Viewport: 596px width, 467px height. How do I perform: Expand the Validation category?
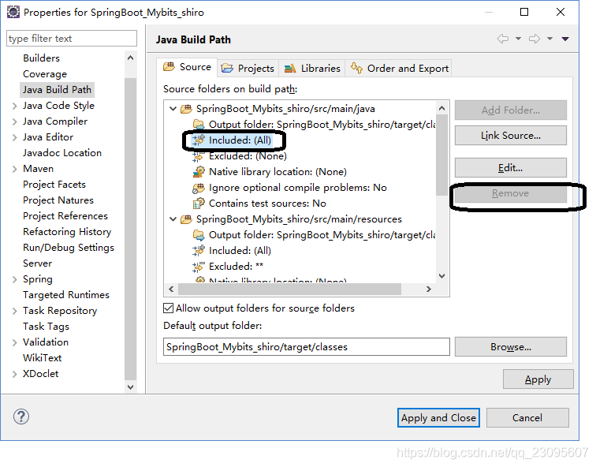pos(14,342)
